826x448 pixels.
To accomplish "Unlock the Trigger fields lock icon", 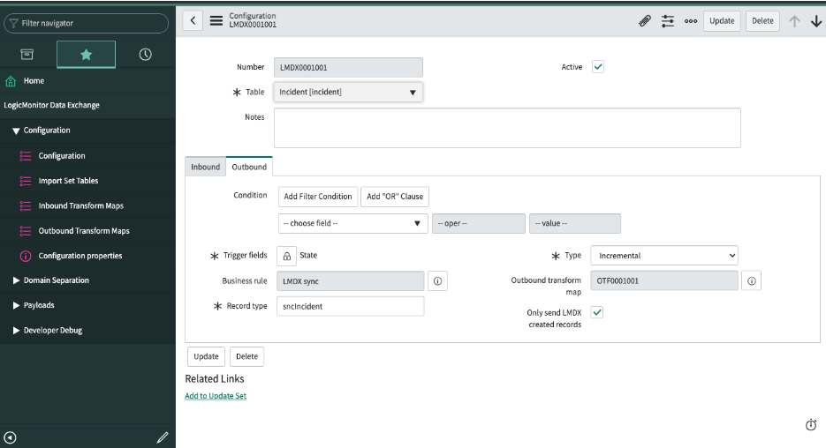I will pyautogui.click(x=286, y=256).
